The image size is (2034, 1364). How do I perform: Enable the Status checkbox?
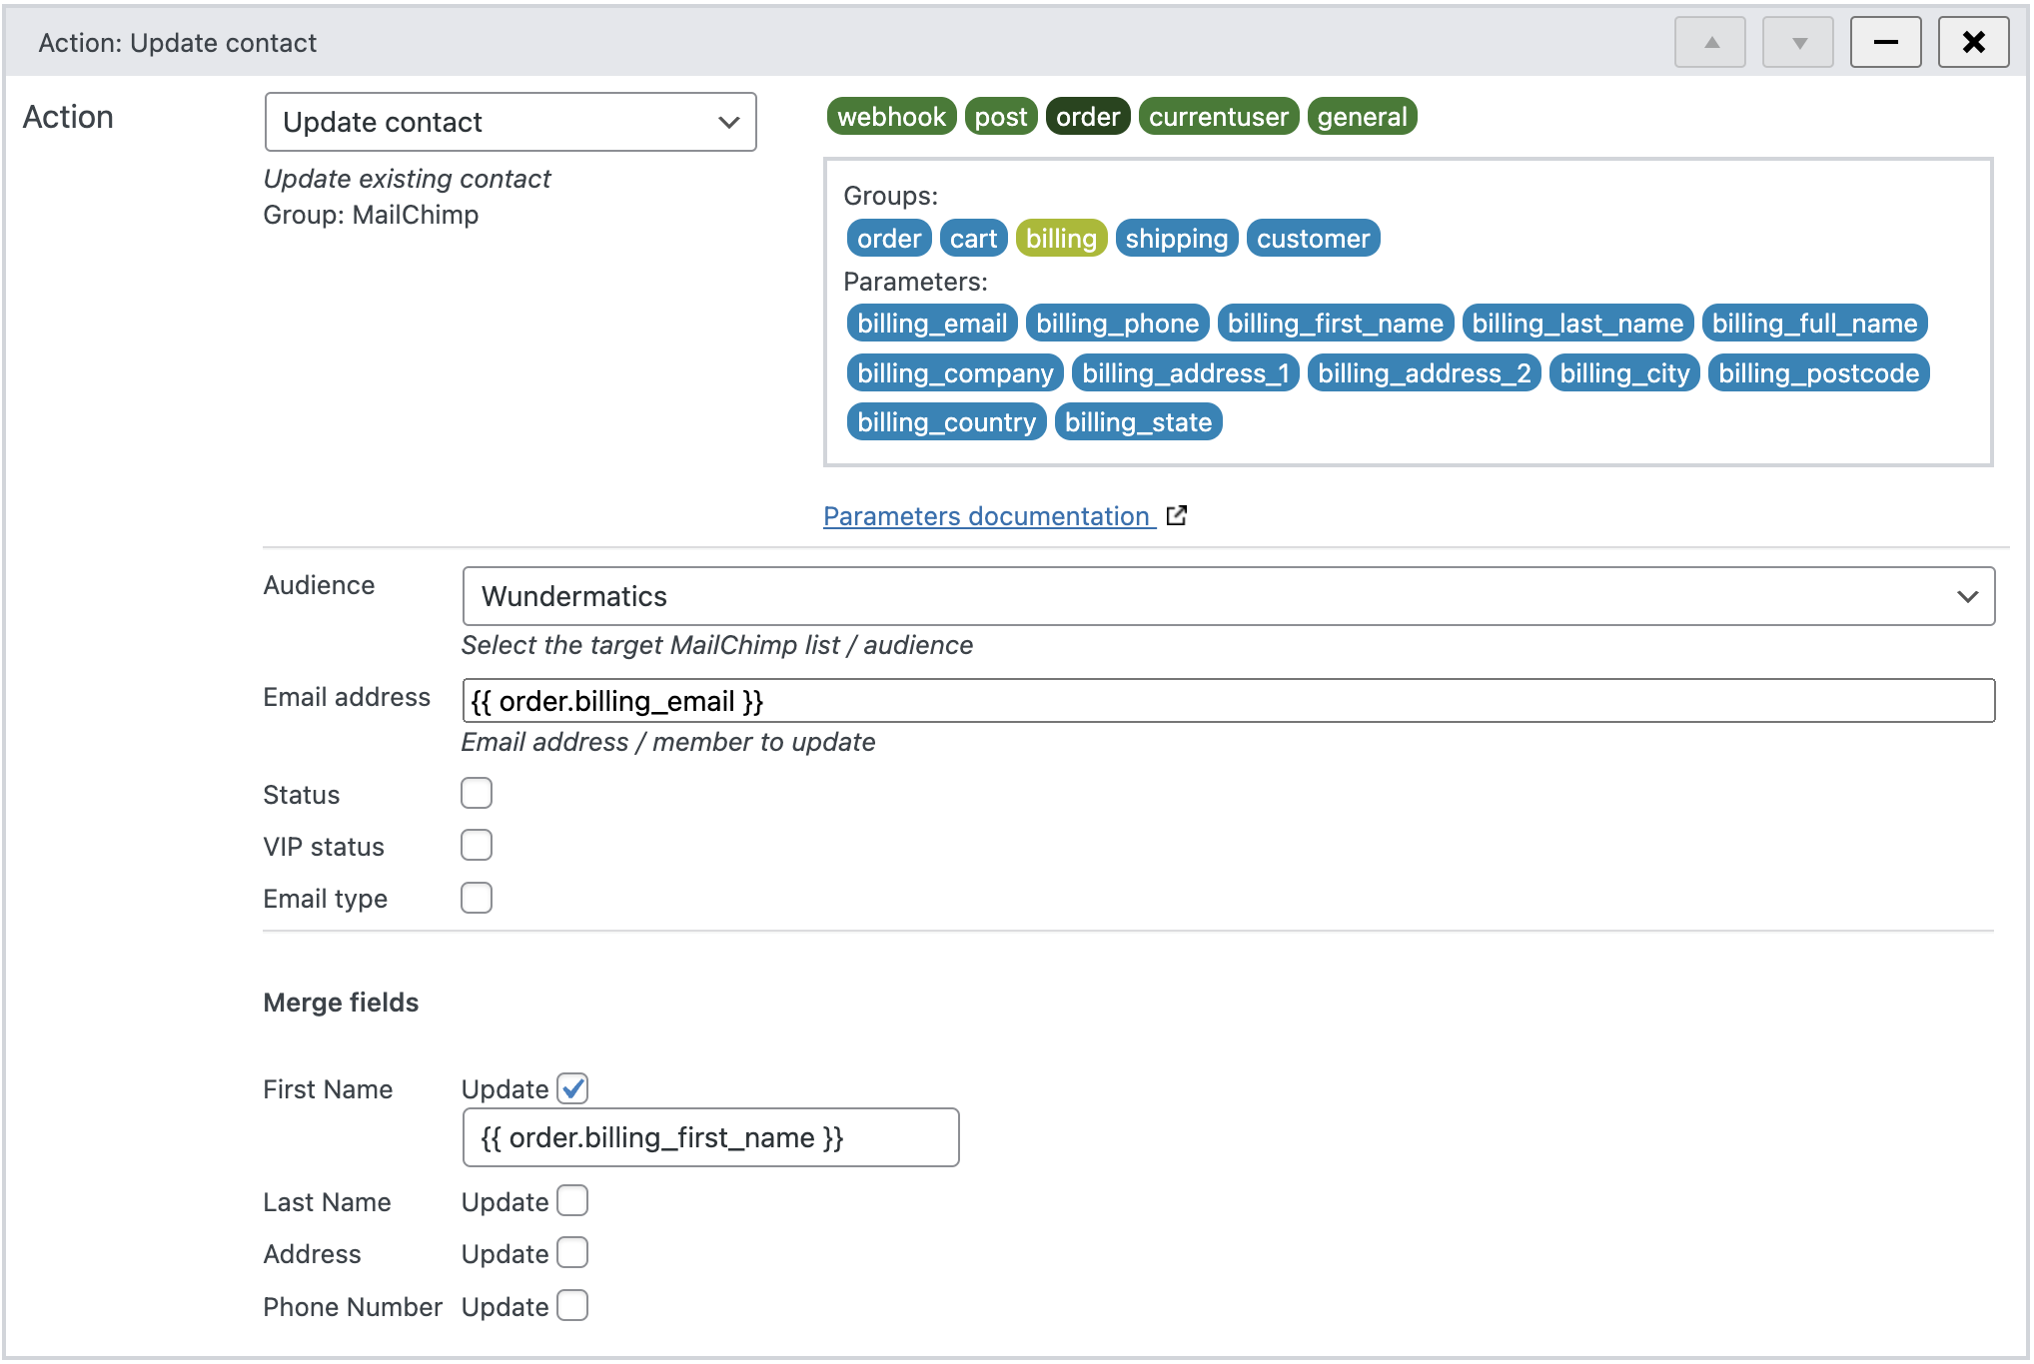tap(477, 792)
